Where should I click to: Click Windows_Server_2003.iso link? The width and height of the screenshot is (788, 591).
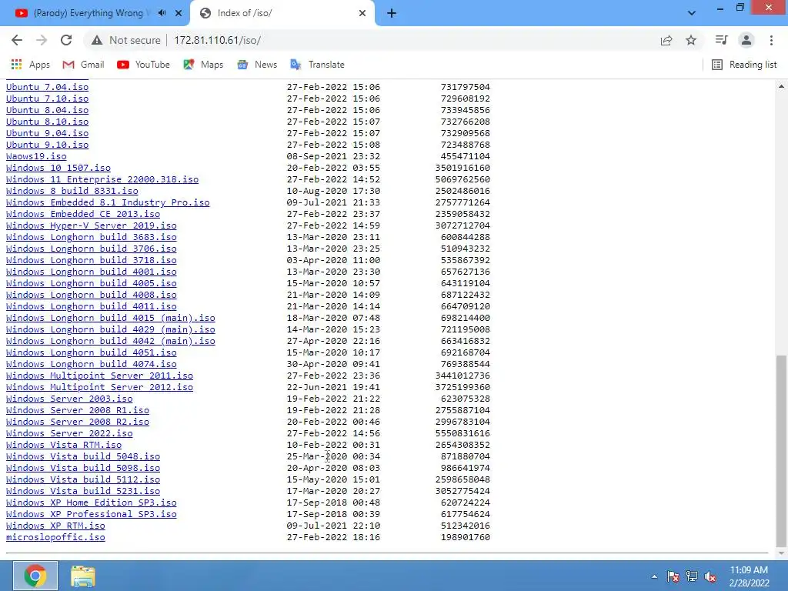69,399
